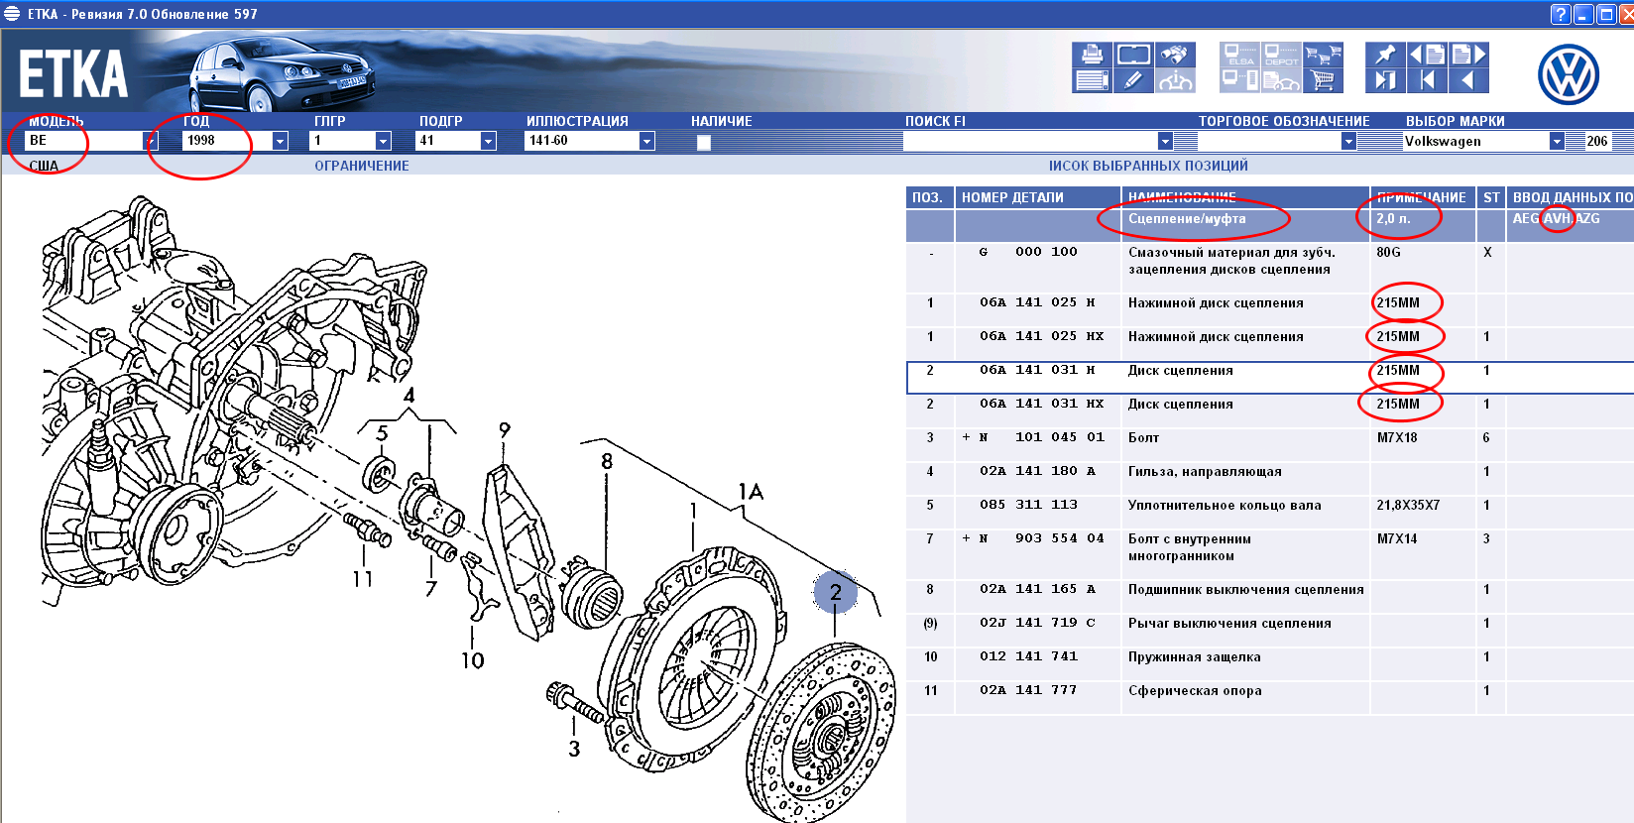
Task: Toggle the НАЛИЧИЕ checkbox
Action: pyautogui.click(x=704, y=142)
